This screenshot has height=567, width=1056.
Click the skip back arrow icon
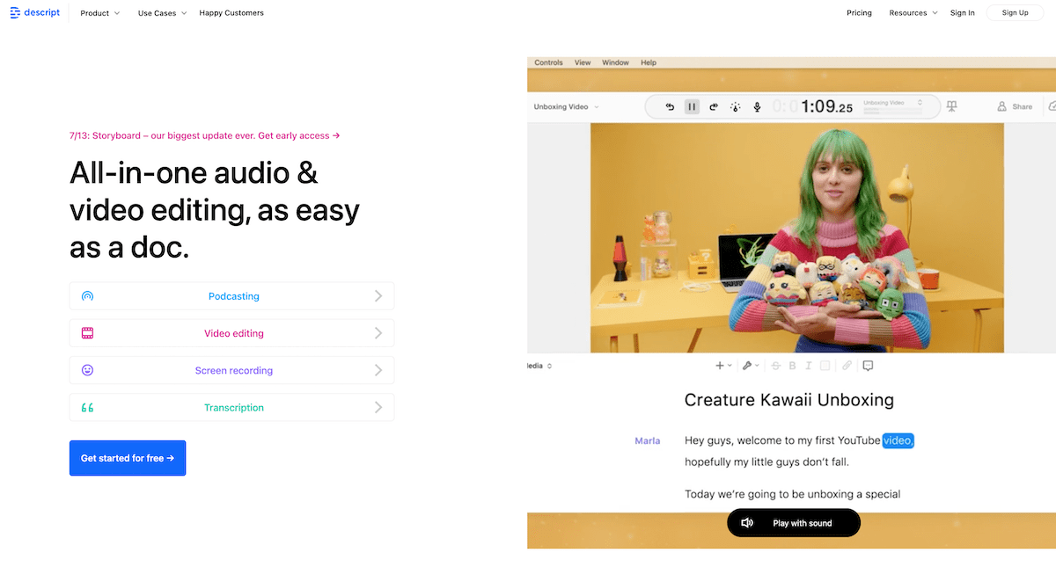click(670, 106)
